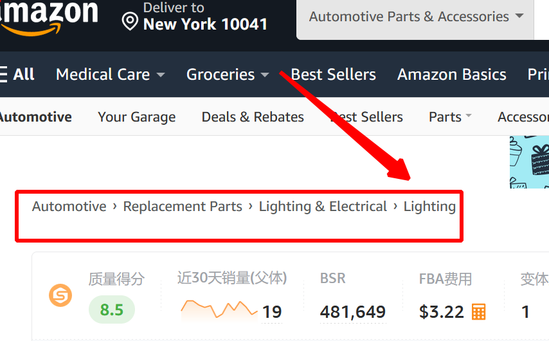Expand the Parts submenu in Automotive bar

pos(450,116)
